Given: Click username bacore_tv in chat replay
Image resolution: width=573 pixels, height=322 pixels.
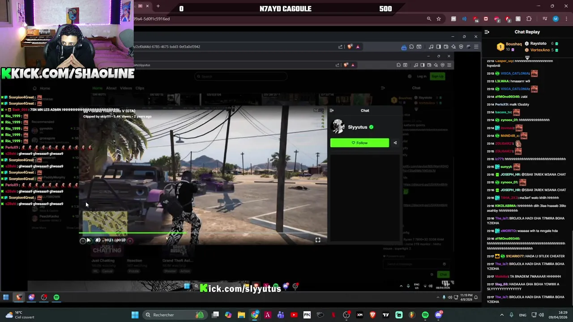Looking at the screenshot, I should coord(503,112).
